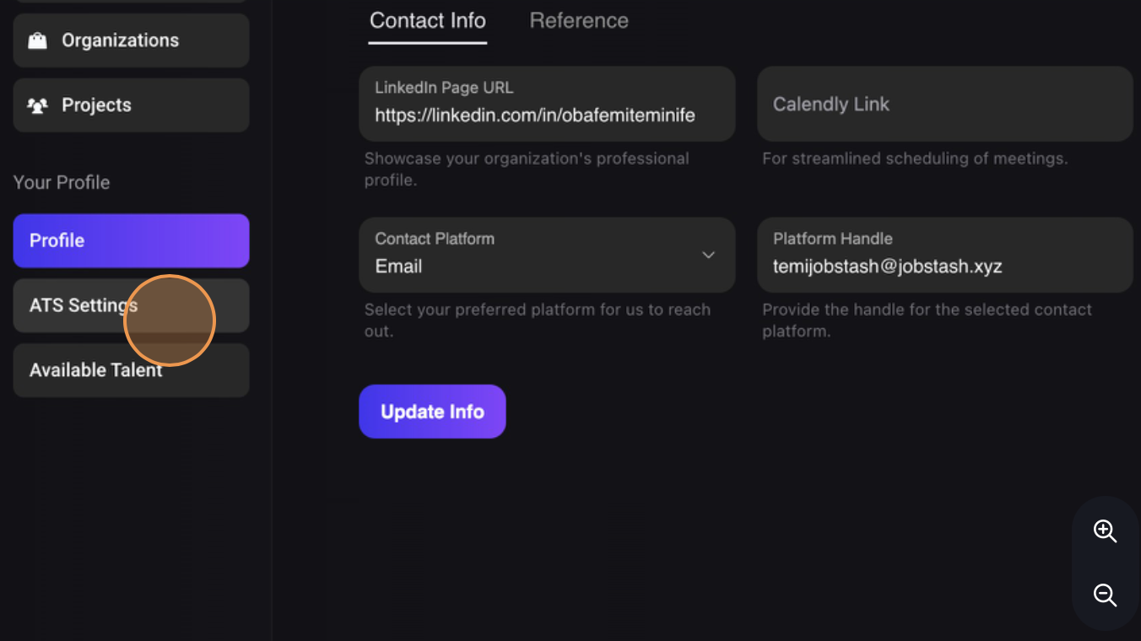The height and width of the screenshot is (641, 1141).
Task: Click the Calendly Link input field
Action: tap(944, 104)
